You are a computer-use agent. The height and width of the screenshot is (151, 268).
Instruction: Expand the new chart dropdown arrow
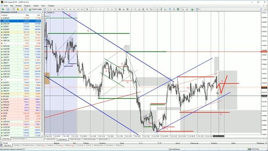pos(5,9)
